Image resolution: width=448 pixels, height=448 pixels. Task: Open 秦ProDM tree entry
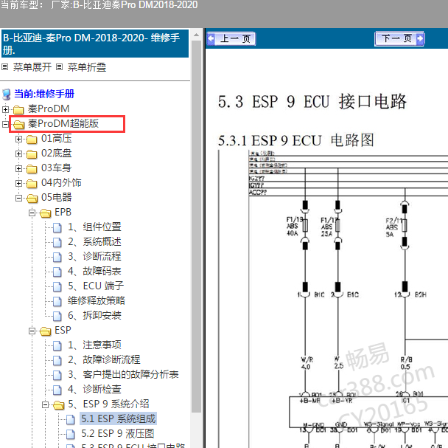49,108
